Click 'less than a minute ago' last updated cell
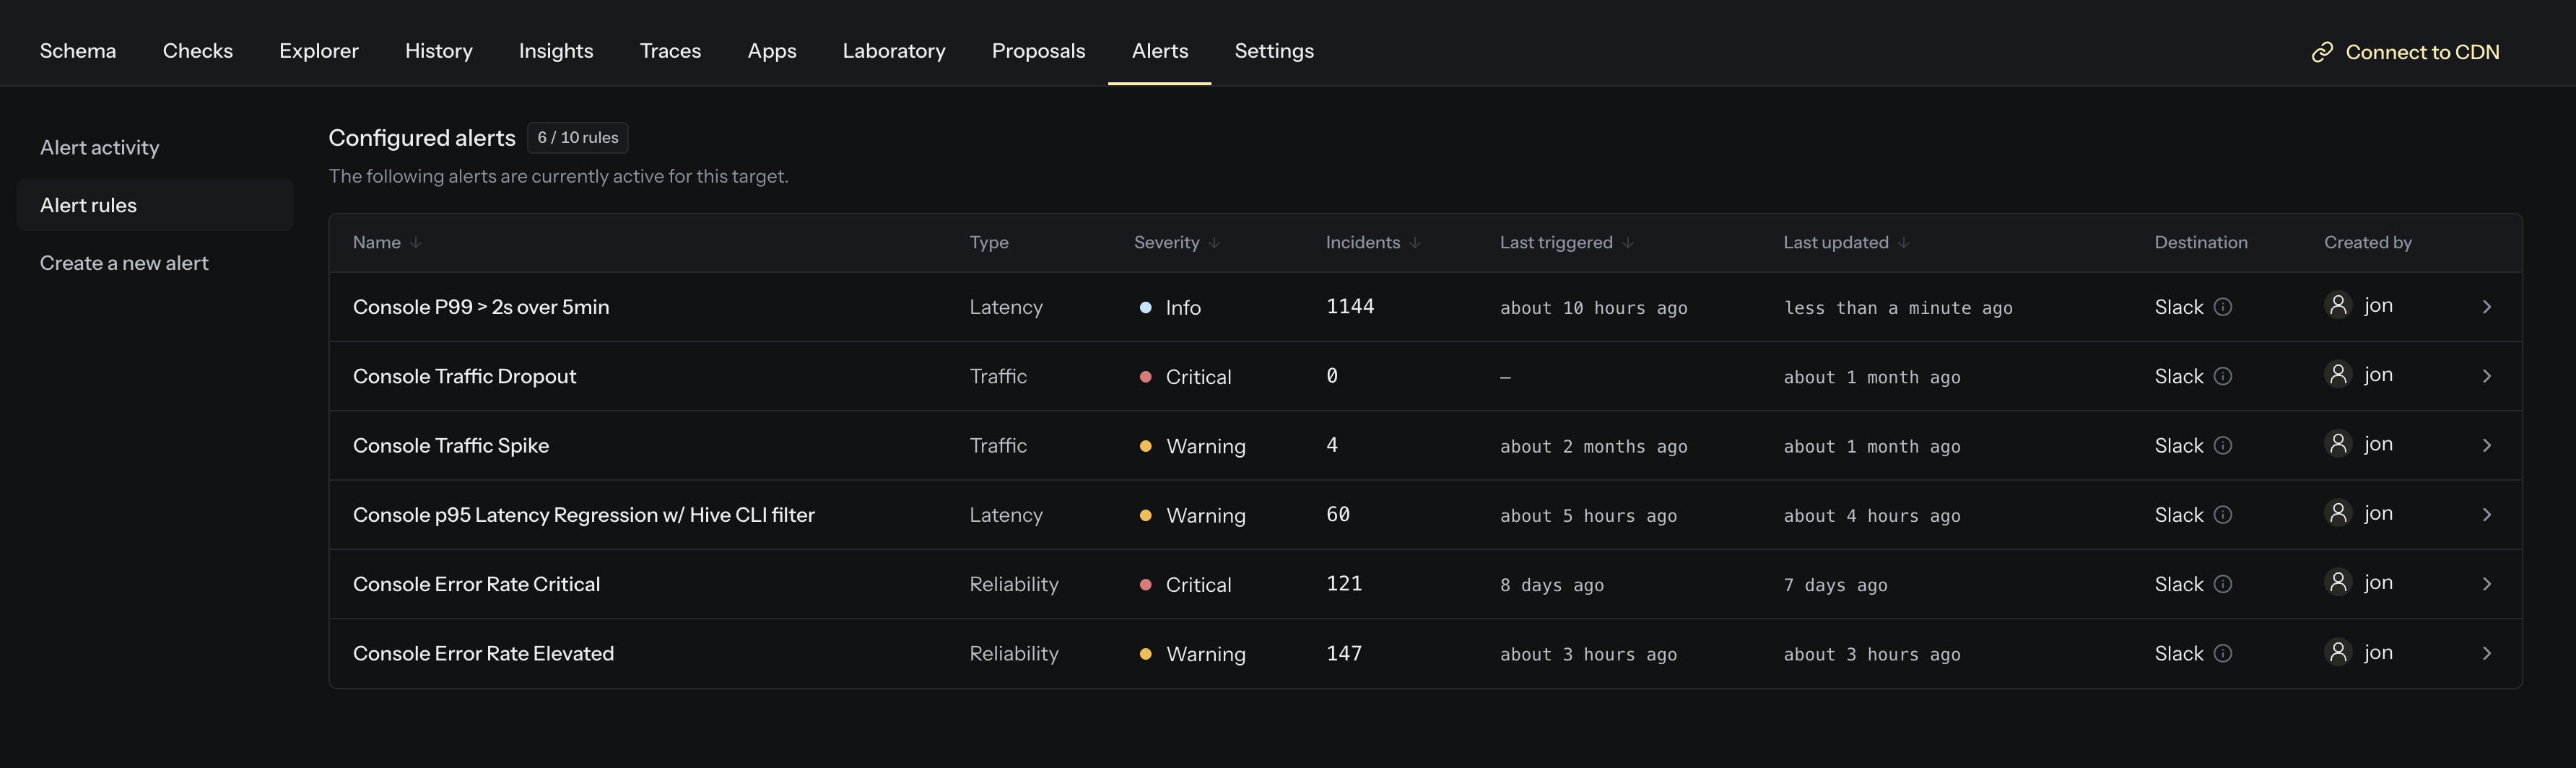The width and height of the screenshot is (2576, 768). coord(1898,308)
